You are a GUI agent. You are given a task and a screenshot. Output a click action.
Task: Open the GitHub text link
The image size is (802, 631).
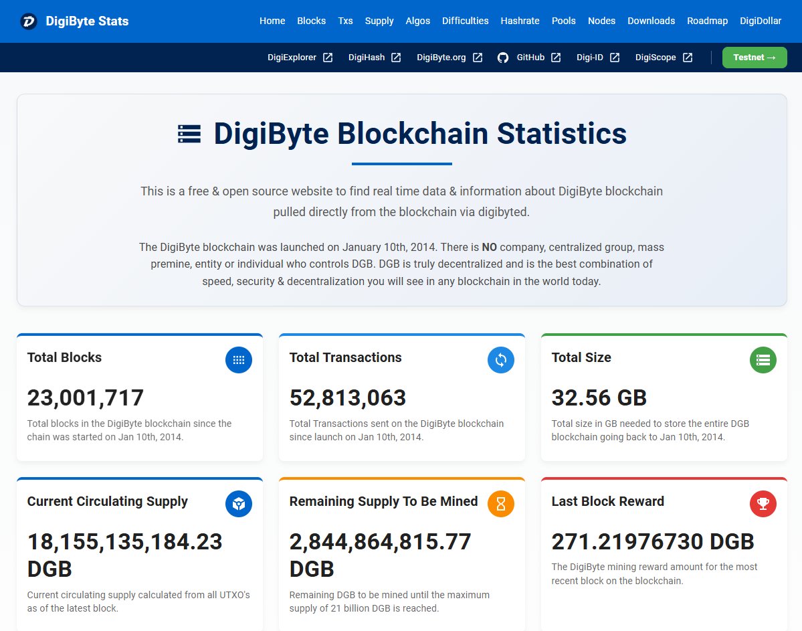click(530, 58)
